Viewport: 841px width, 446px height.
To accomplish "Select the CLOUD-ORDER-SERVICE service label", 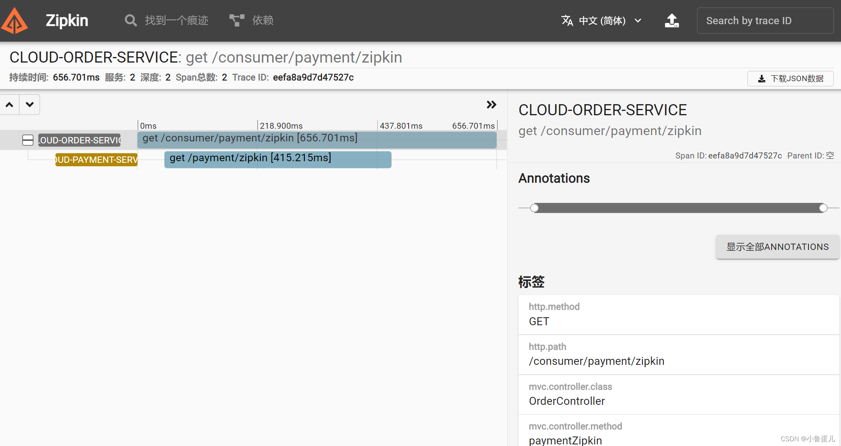I will 79,140.
